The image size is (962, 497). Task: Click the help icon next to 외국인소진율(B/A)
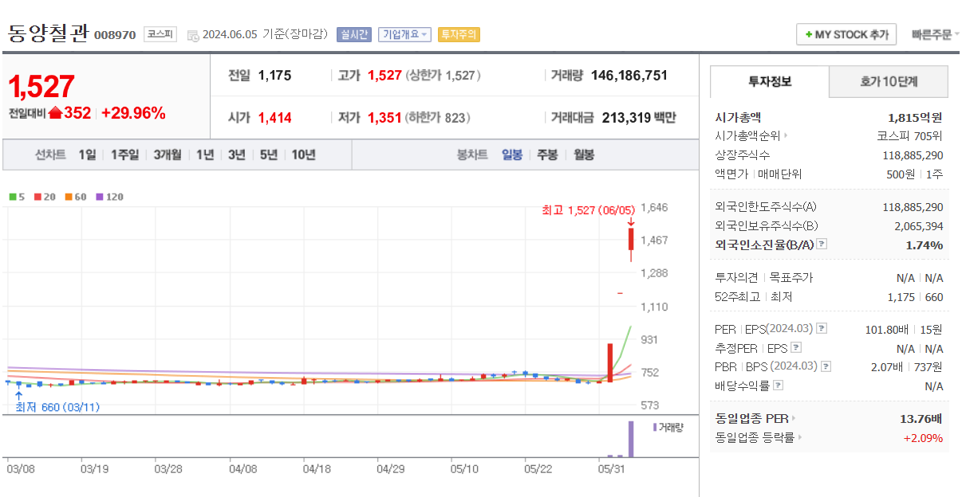[822, 245]
